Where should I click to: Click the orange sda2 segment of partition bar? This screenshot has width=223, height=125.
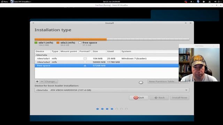(x=71, y=39)
